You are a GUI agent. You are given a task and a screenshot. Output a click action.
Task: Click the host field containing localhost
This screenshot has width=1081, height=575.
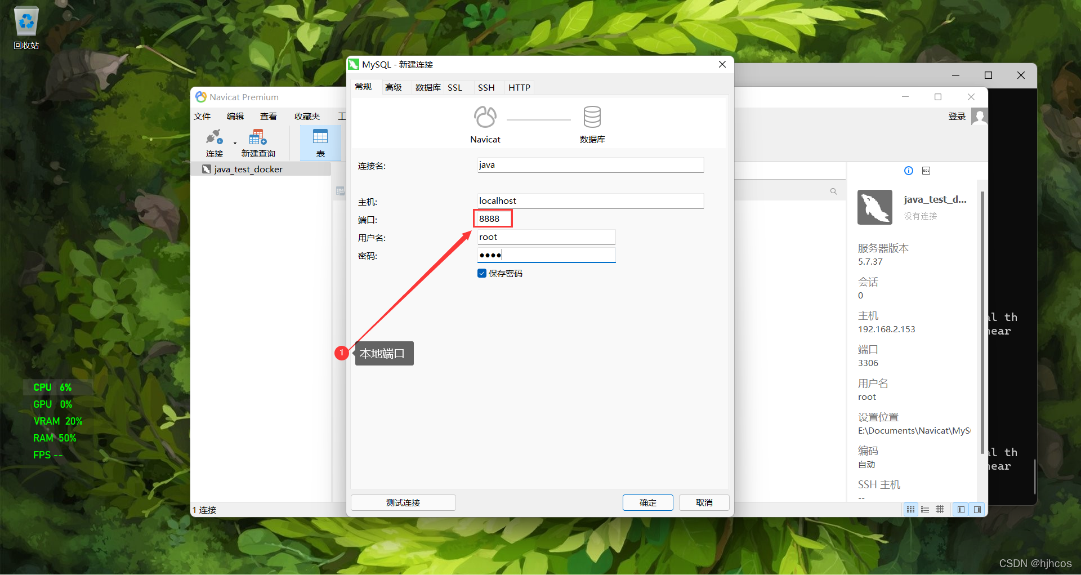pos(591,201)
